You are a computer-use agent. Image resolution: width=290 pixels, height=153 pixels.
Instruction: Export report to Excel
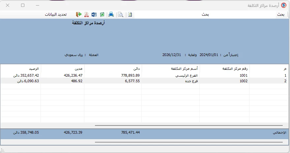pyautogui.click(x=102, y=14)
